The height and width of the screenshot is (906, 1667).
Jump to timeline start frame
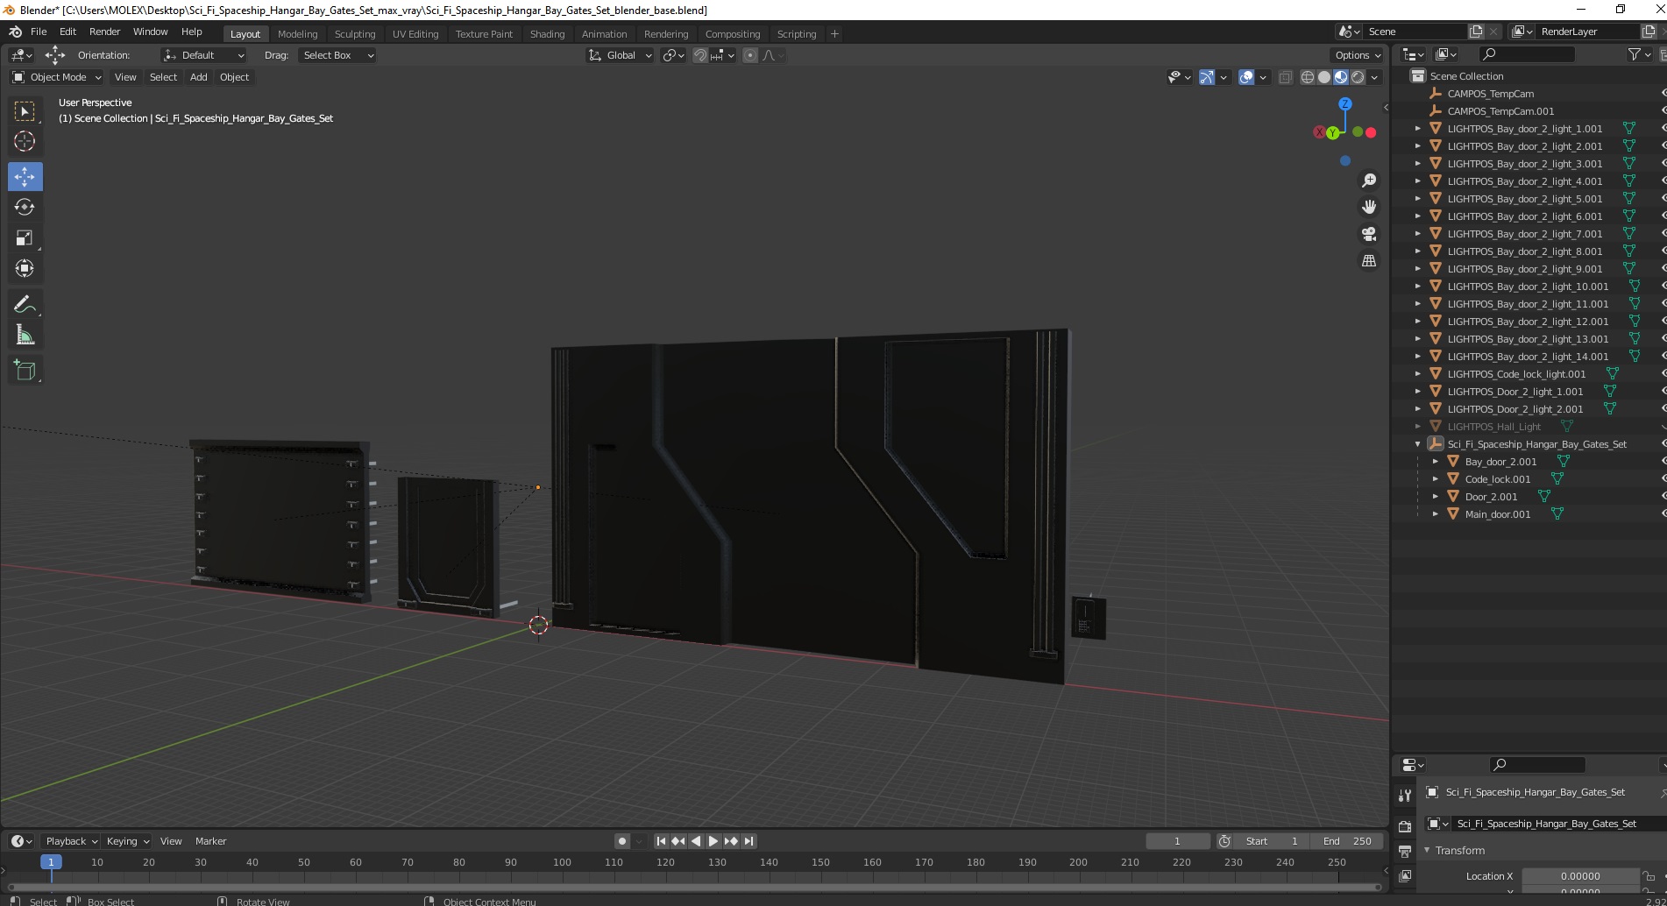pos(662,841)
